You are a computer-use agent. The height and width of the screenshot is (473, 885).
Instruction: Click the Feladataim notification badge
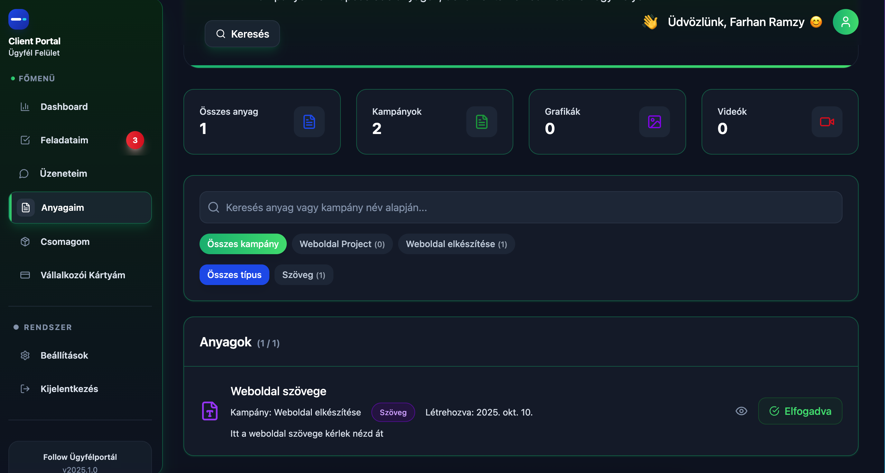pyautogui.click(x=135, y=140)
